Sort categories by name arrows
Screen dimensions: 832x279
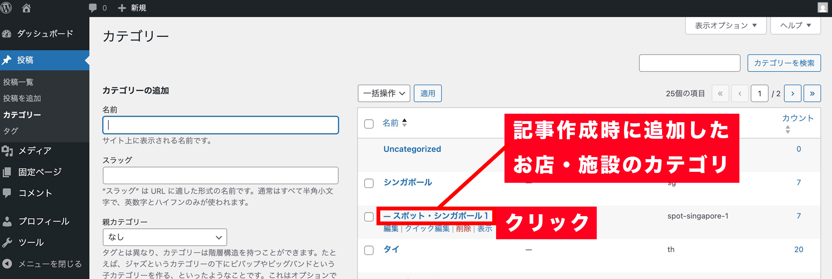405,123
